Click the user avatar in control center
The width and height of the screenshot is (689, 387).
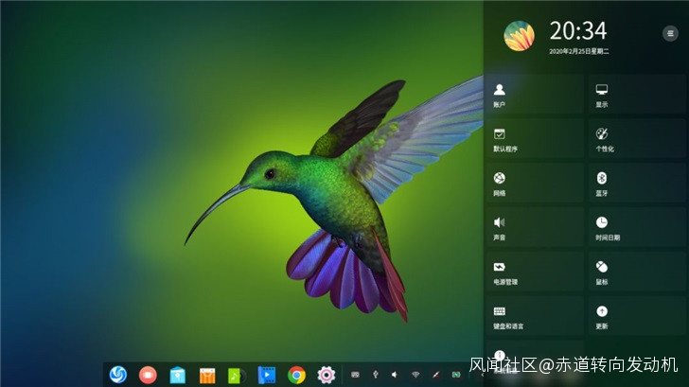coord(519,36)
